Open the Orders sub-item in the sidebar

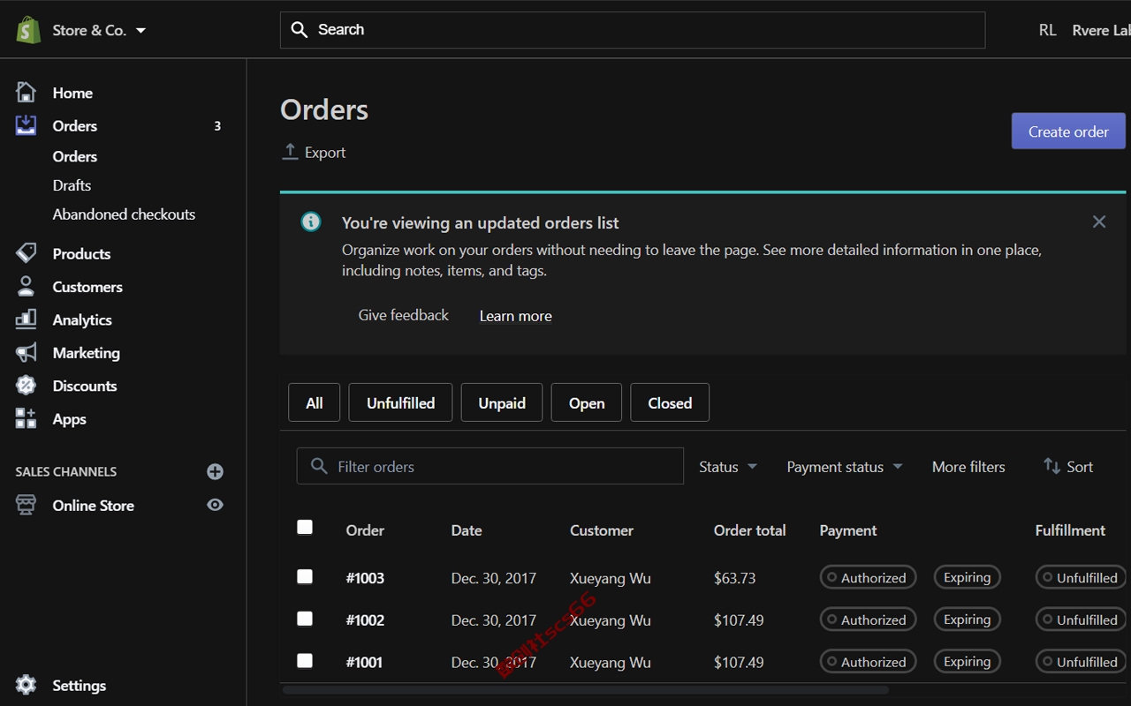click(75, 156)
